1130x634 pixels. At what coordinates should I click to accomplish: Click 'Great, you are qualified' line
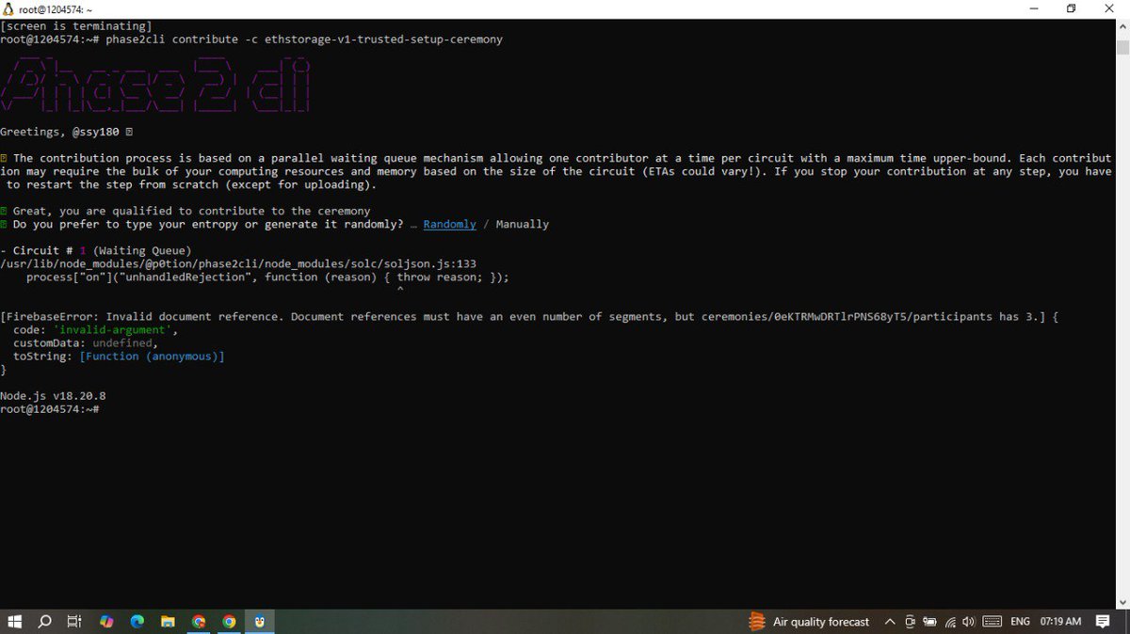click(186, 211)
